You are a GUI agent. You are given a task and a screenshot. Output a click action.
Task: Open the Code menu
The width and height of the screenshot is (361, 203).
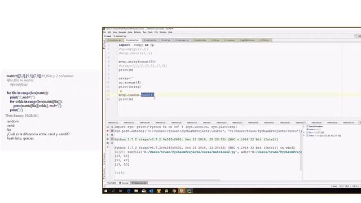(x=130, y=32)
